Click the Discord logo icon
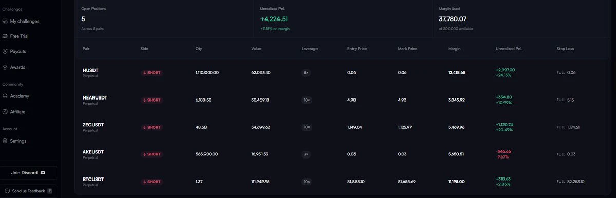The height and width of the screenshot is (198, 616). click(43, 172)
